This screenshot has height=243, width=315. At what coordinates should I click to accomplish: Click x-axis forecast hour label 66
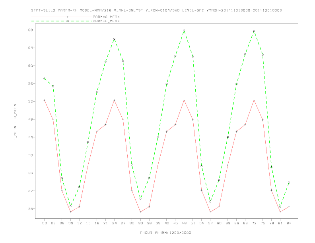(237, 223)
